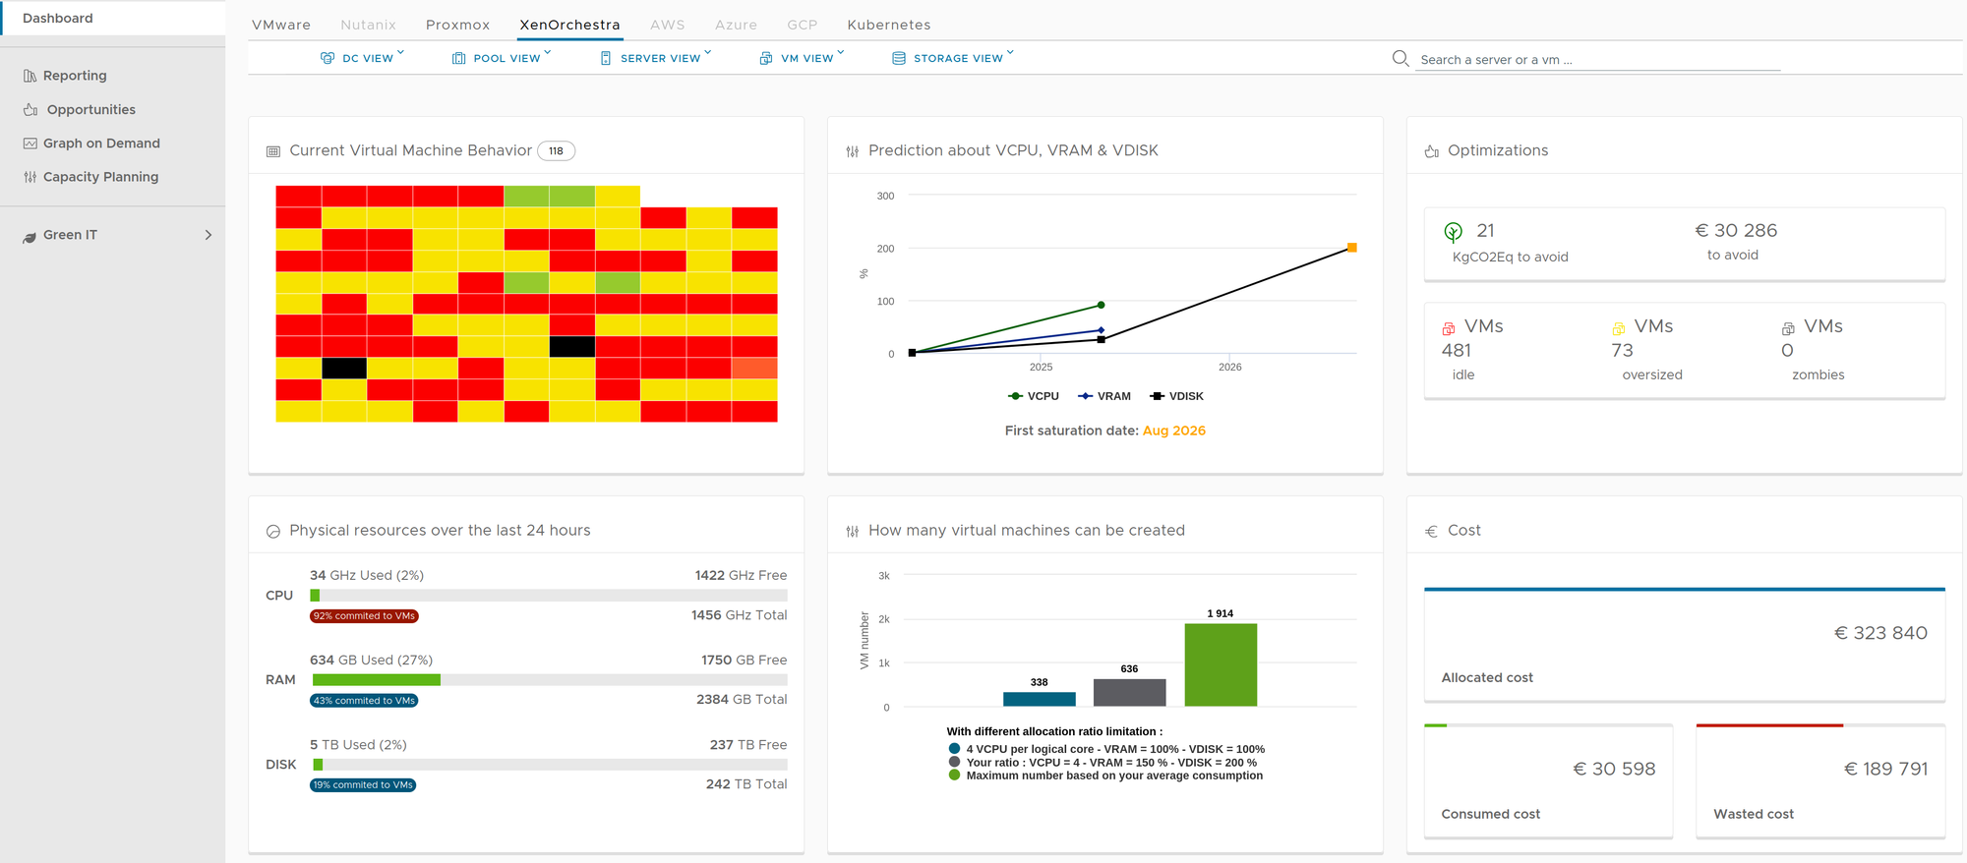Click the green CO2 tree icon
The width and height of the screenshot is (1967, 863).
tap(1453, 232)
